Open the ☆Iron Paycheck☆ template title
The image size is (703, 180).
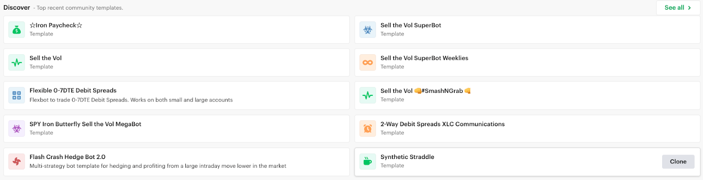(56, 25)
